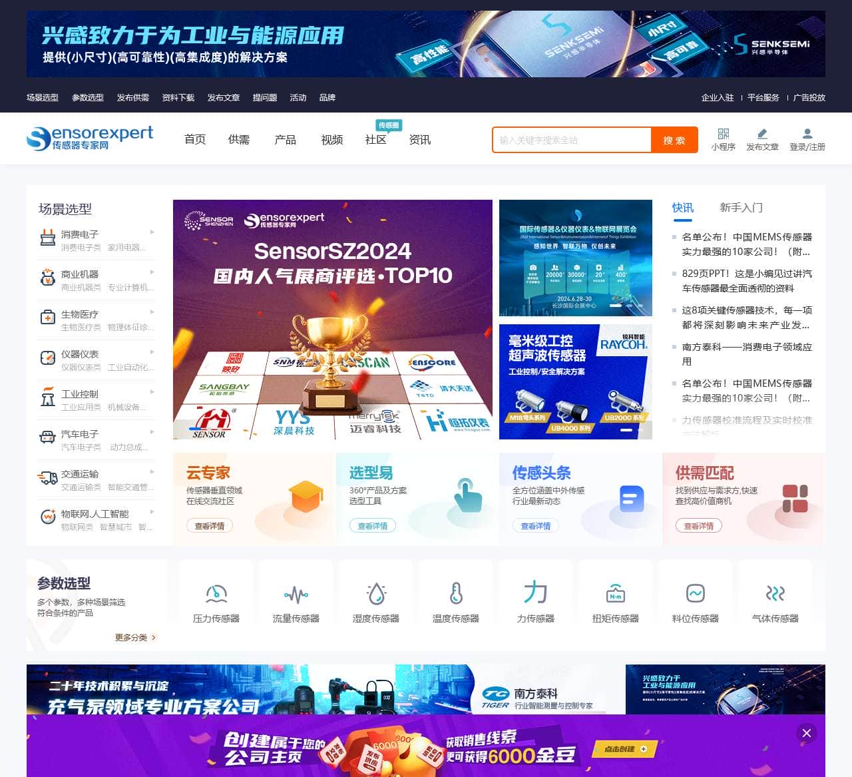Viewport: 852px width, 777px height.
Task: Open the 供需 navigation item
Action: click(239, 140)
